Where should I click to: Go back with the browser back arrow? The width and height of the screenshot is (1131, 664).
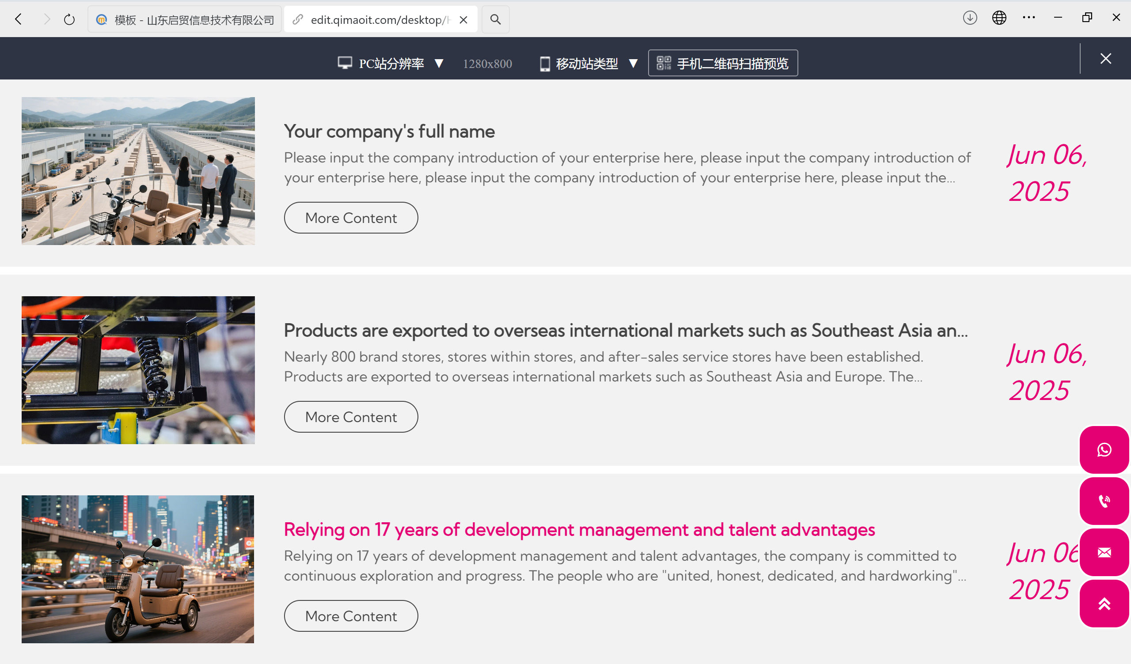[19, 19]
